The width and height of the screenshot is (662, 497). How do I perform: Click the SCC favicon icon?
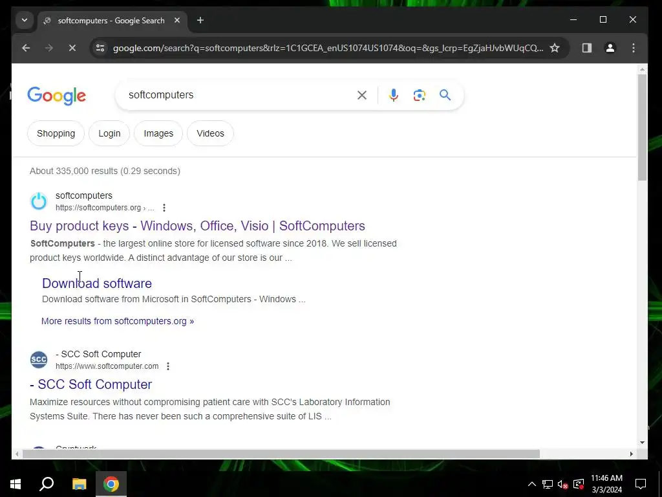pyautogui.click(x=39, y=360)
